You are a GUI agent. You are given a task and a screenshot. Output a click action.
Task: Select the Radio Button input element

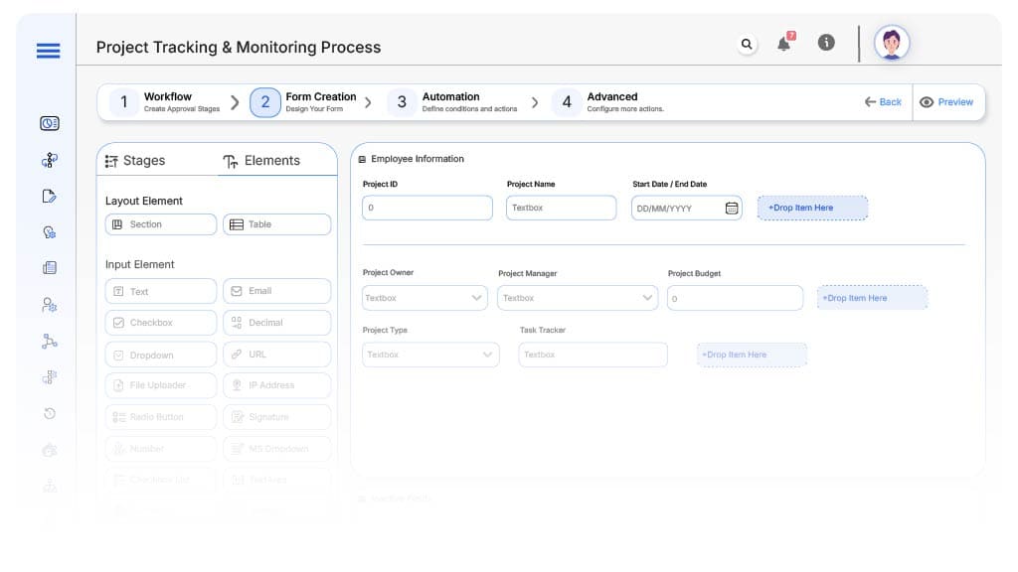(x=160, y=417)
